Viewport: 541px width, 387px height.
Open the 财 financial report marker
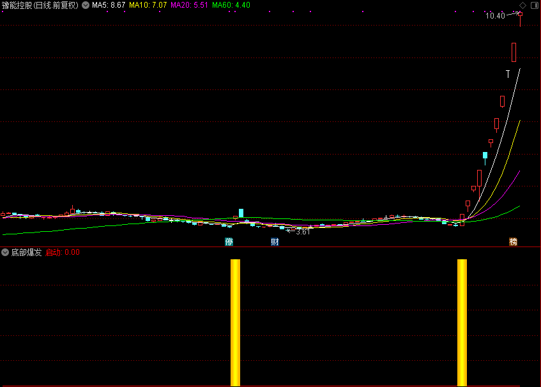(x=275, y=242)
